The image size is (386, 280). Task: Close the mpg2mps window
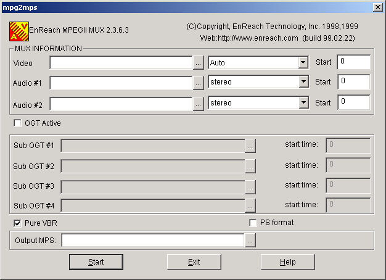(x=377, y=6)
